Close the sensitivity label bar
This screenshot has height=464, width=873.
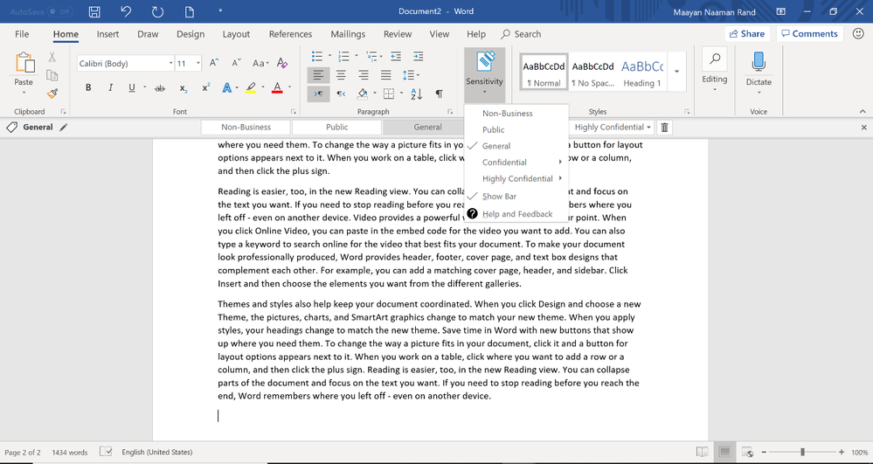pyautogui.click(x=863, y=128)
